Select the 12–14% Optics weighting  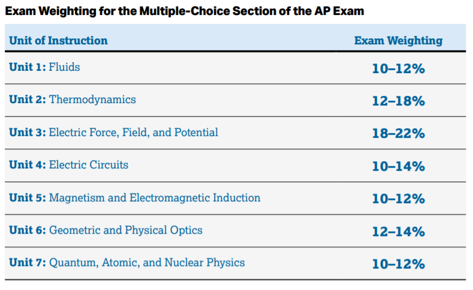coord(399,232)
